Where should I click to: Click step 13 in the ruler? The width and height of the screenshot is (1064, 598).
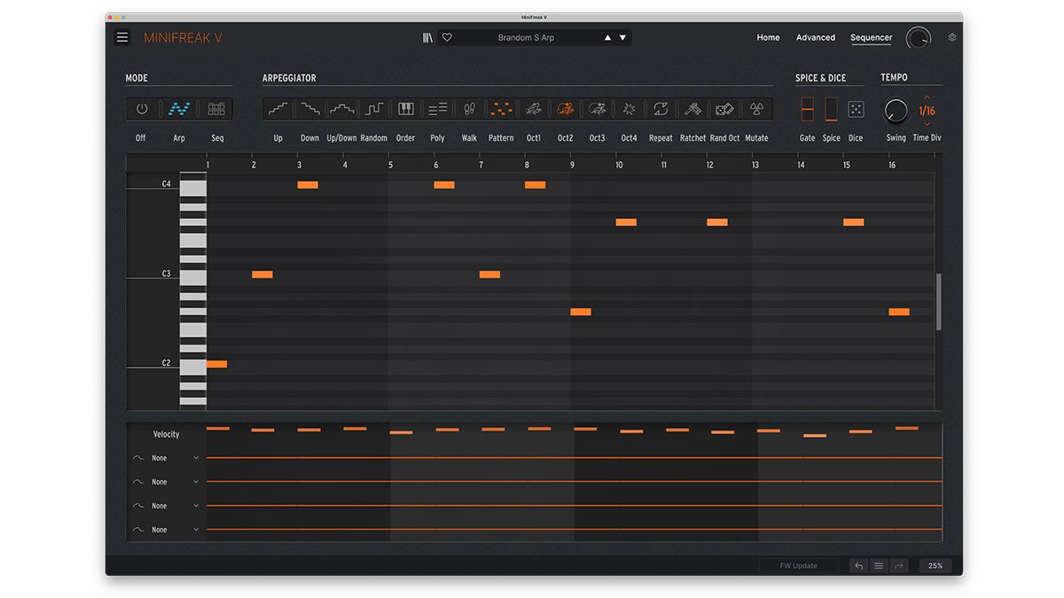[755, 165]
